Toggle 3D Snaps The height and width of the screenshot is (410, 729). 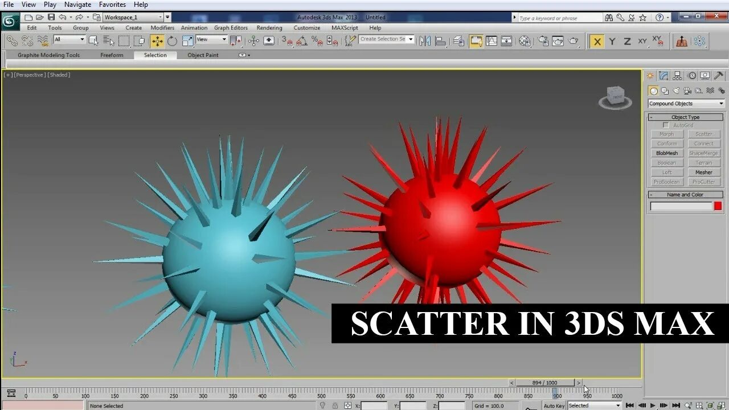click(x=288, y=41)
